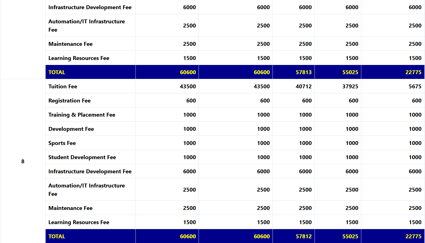This screenshot has height=243, width=425.
Task: Select Automation/IT Infrastructure Fee label in semester 8
Action: click(87, 189)
